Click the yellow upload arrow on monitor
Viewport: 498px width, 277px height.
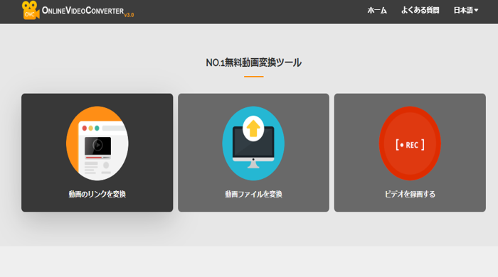click(x=253, y=129)
